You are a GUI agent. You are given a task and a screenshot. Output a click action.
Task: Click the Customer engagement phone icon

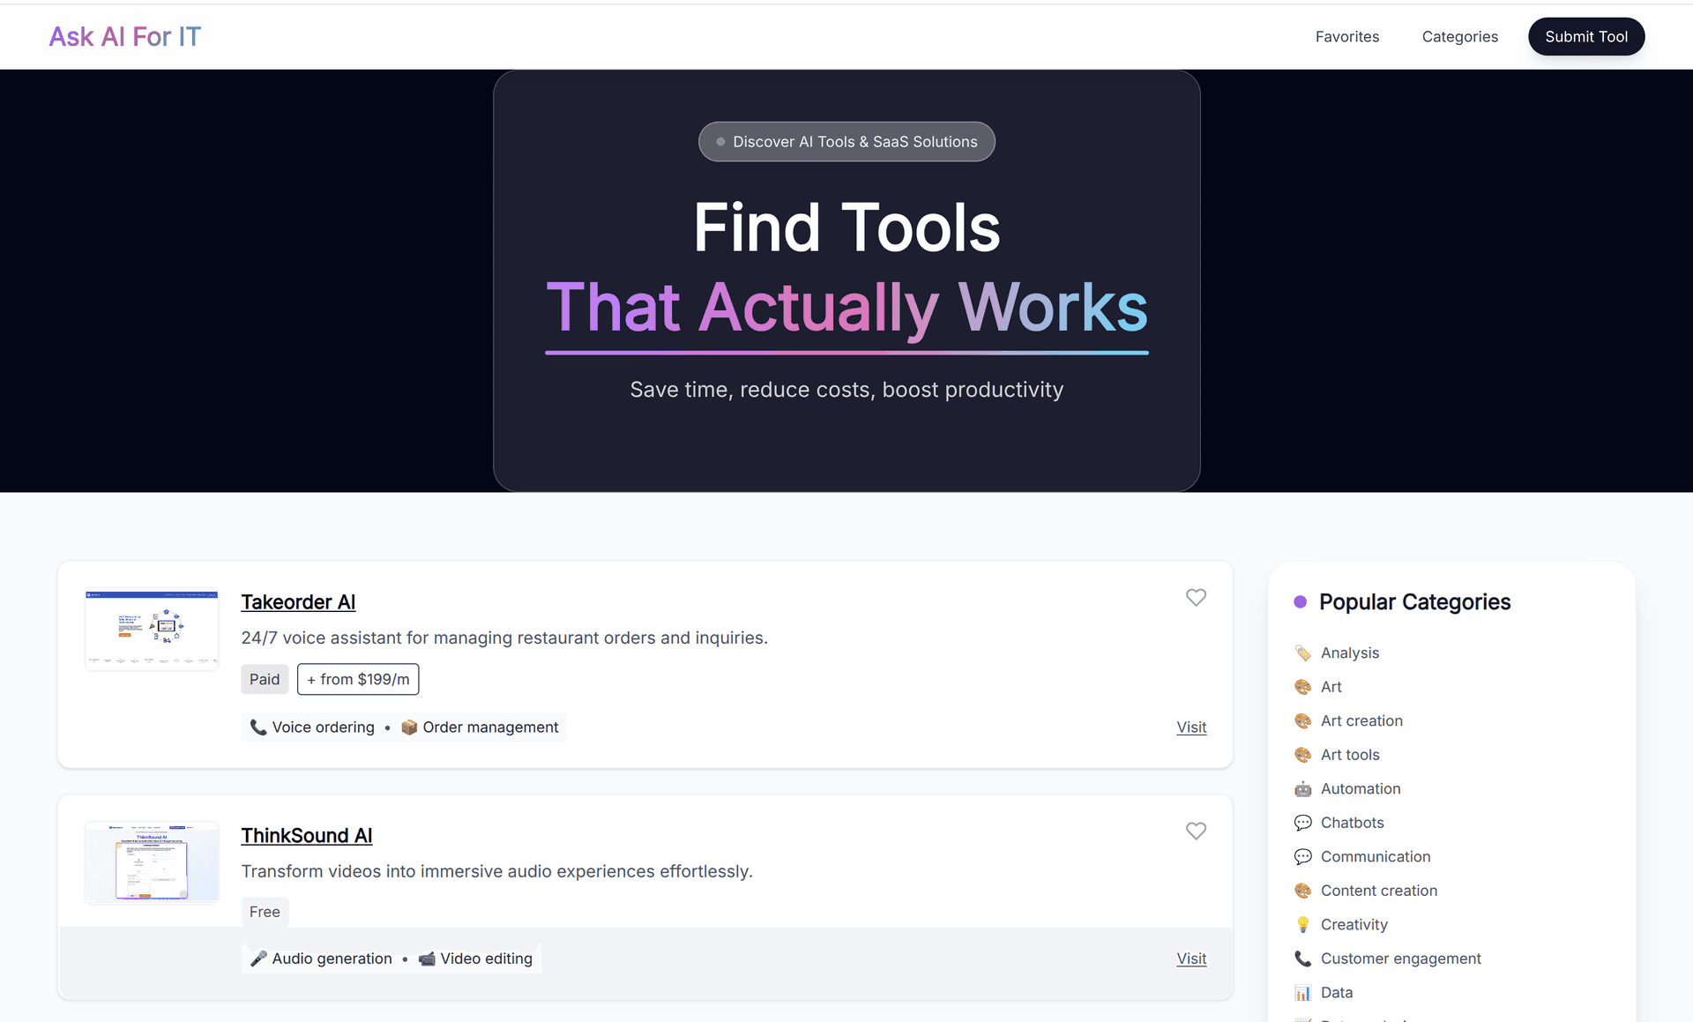coord(1302,959)
